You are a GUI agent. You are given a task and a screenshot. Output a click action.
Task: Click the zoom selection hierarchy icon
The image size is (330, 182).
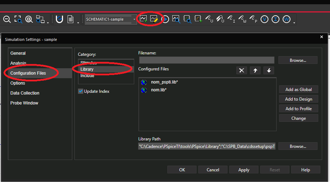pos(40,19)
